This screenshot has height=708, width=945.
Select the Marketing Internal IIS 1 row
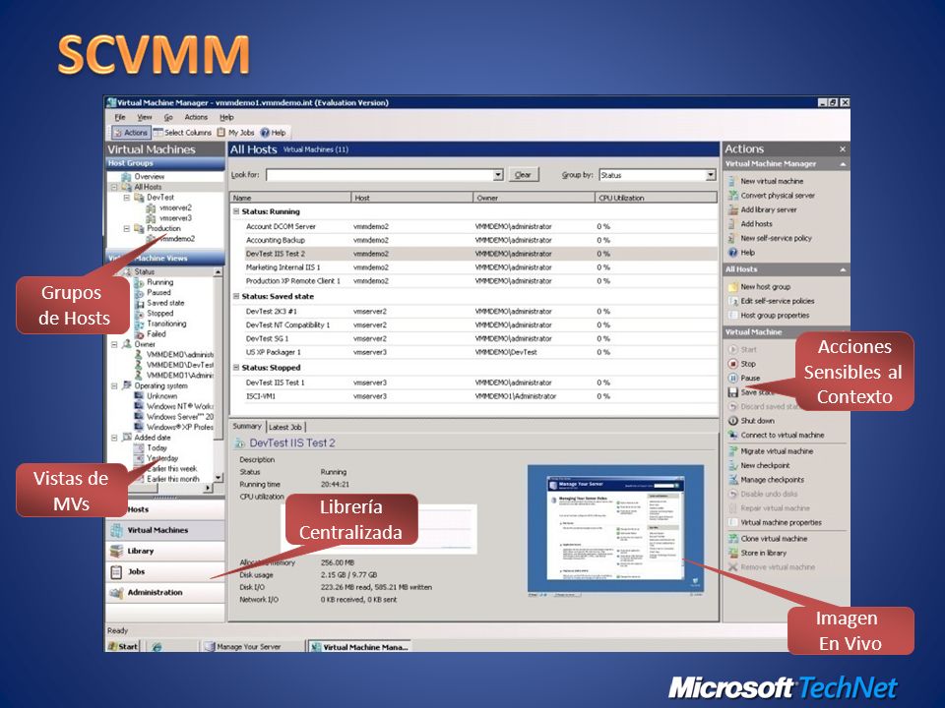[473, 267]
